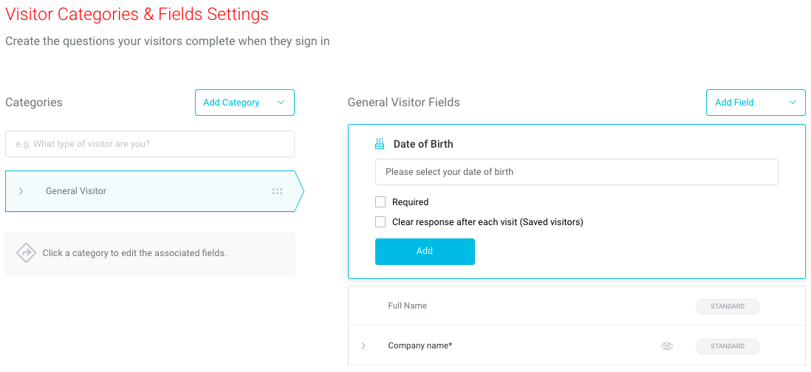Click the Date of Birth cake icon
Viewport: 811px width, 372px height.
(x=380, y=144)
